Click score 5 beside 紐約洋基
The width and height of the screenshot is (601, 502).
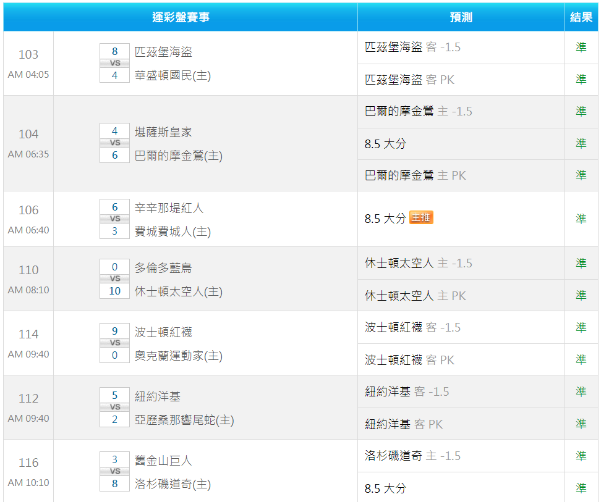(114, 395)
